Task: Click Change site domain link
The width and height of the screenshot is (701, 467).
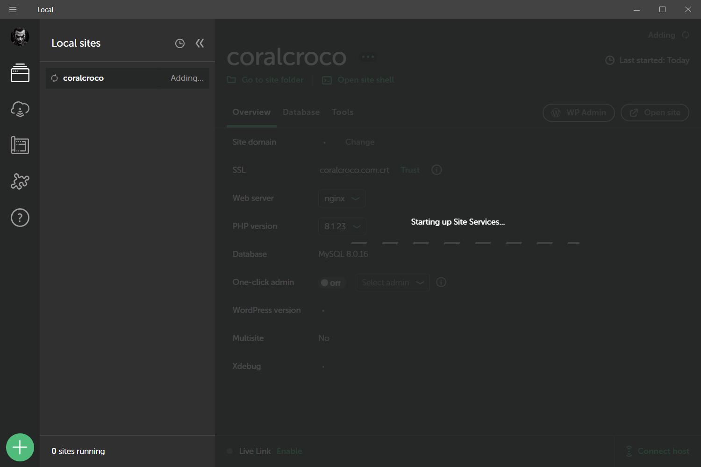Action: (x=360, y=142)
